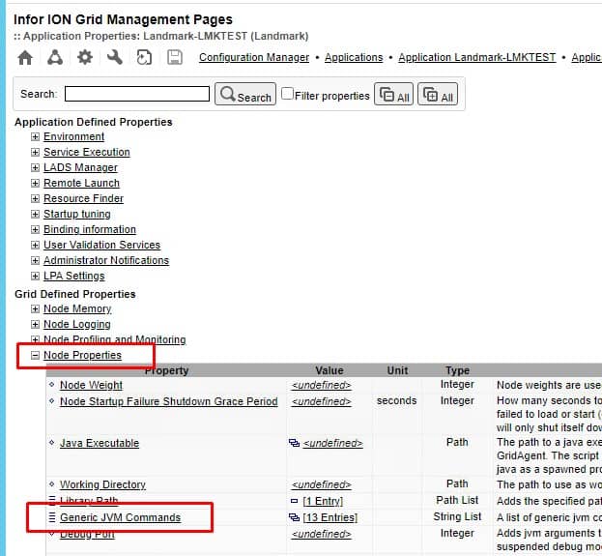
Task: Open the Binding information link
Action: click(90, 229)
